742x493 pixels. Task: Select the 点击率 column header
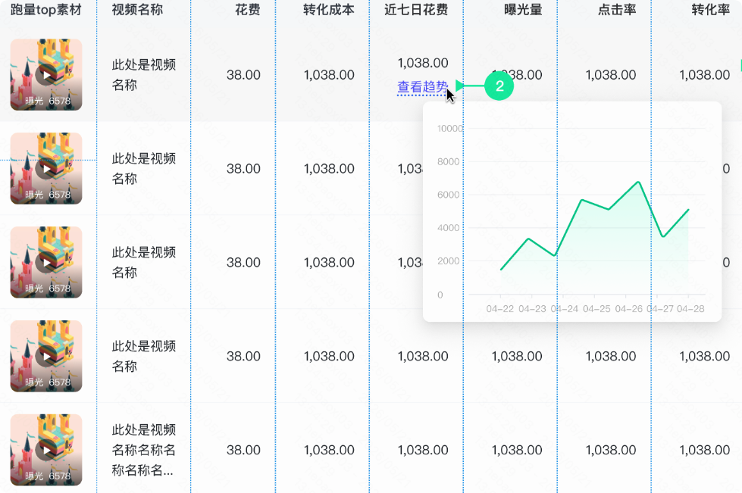coord(617,10)
